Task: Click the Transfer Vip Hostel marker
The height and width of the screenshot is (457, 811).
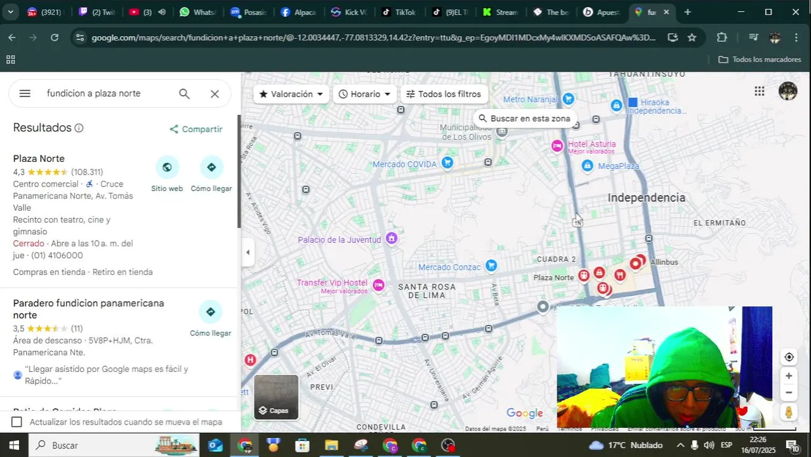Action: (x=379, y=284)
